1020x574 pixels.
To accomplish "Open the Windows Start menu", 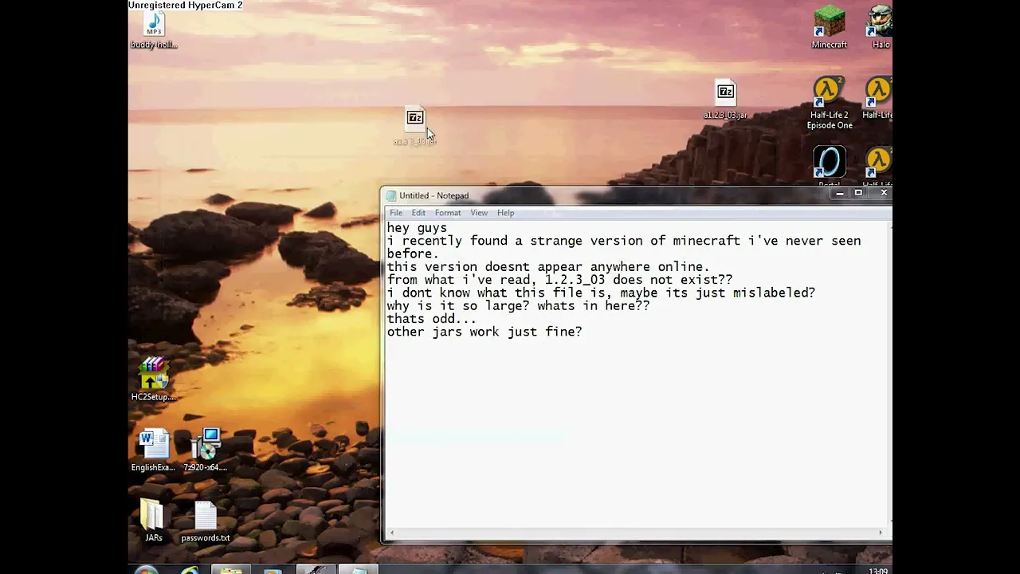I will point(146,569).
